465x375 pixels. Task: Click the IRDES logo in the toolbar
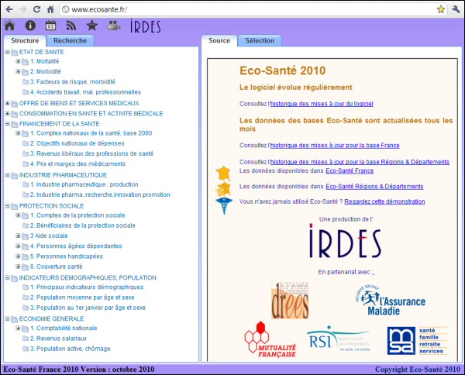pos(146,26)
